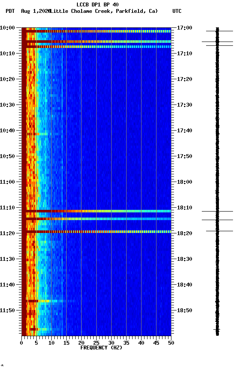Viewport: 236px width, 370px height.
Task: Click the 11:20 PDT time label
Action: click(x=7, y=233)
